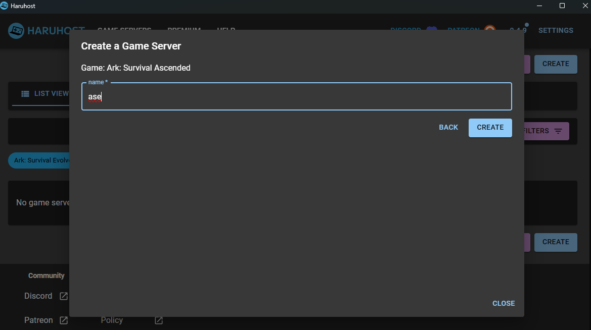The image size is (591, 330).
Task: Open the Policy link in the footer
Action: [x=112, y=320]
